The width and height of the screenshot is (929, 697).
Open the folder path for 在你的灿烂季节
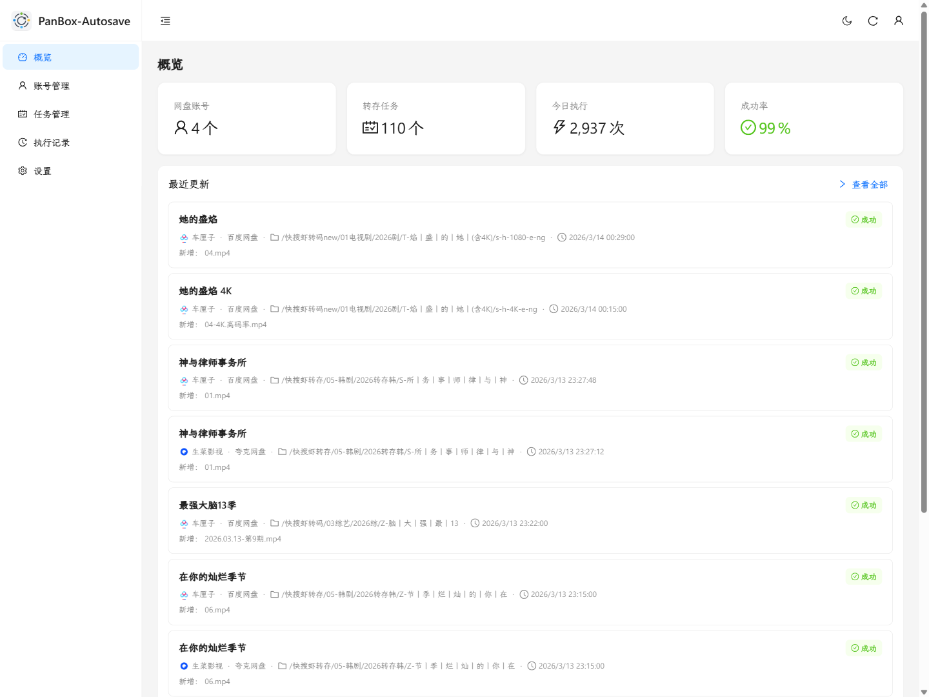pos(274,594)
